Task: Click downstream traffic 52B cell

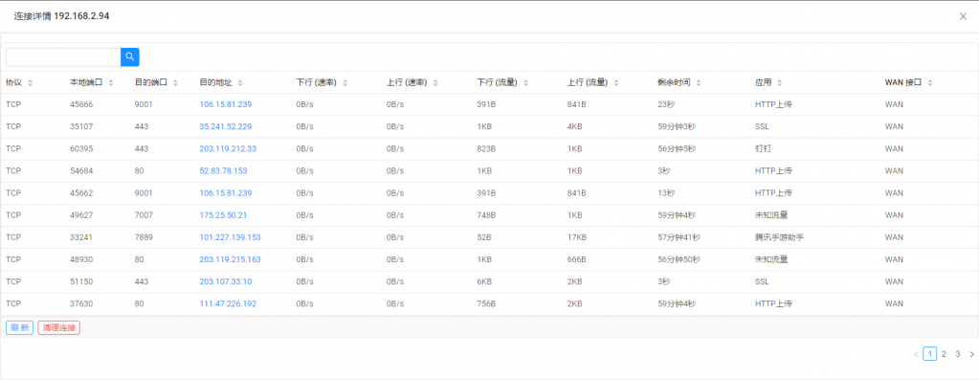Action: [484, 237]
